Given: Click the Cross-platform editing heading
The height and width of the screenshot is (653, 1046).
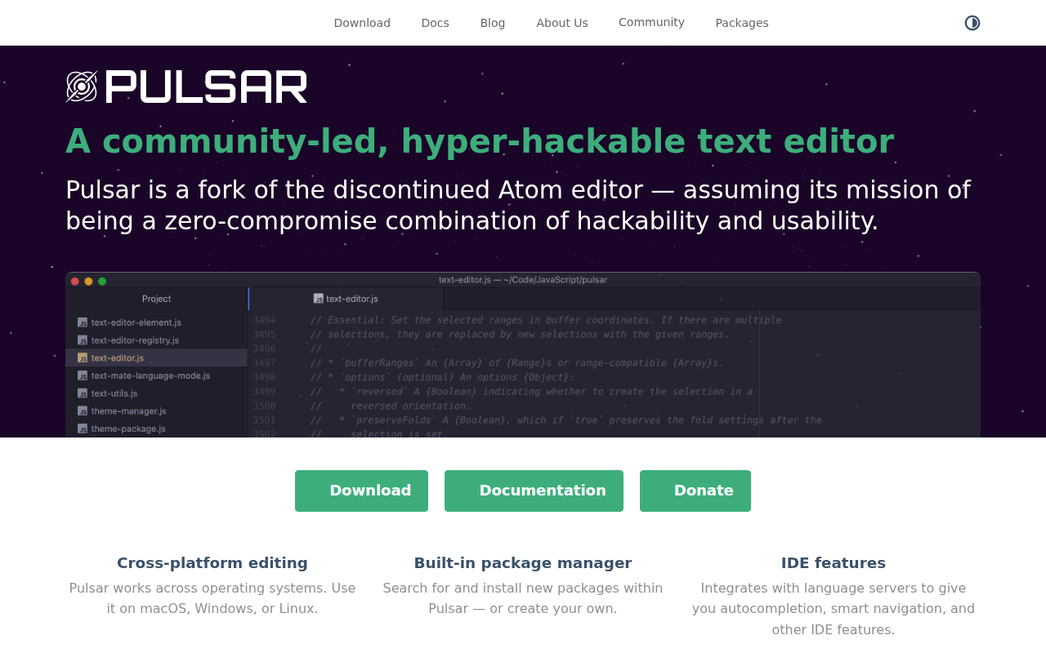Looking at the screenshot, I should click(x=212, y=563).
